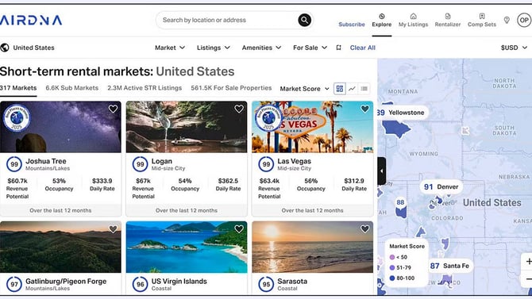Screen dimensions: 532x299
Task: Open the Explore compass icon
Action: click(382, 17)
